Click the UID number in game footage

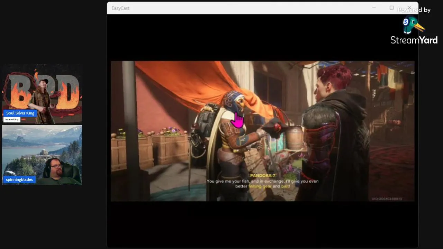point(387,199)
